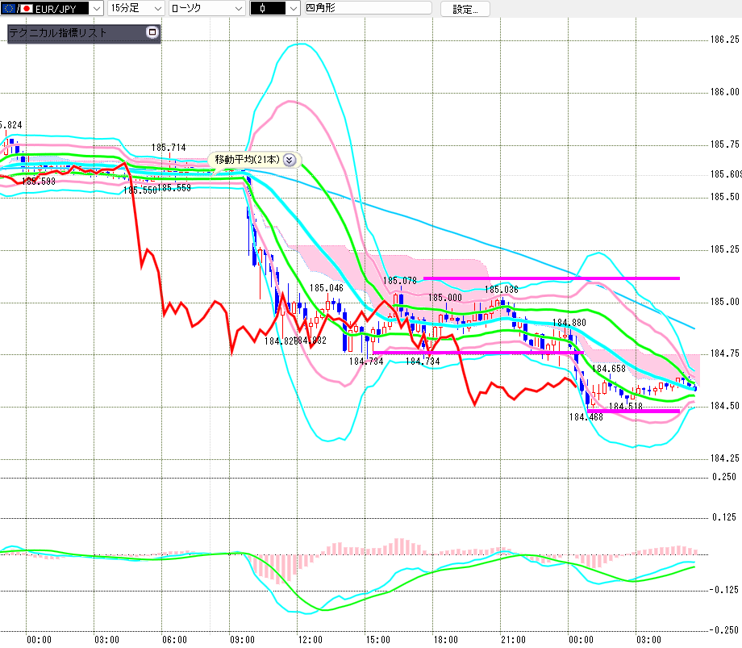Open the EUR/JPY currency pair dropdown
This screenshot has width=742, height=648.
click(x=97, y=9)
